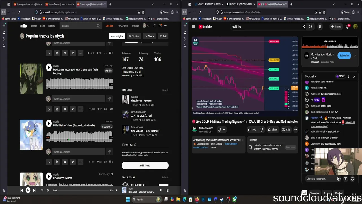Screen dimensions: 362x204
Task: Open SoundCloud logo home link
Action: click(x=23, y=26)
